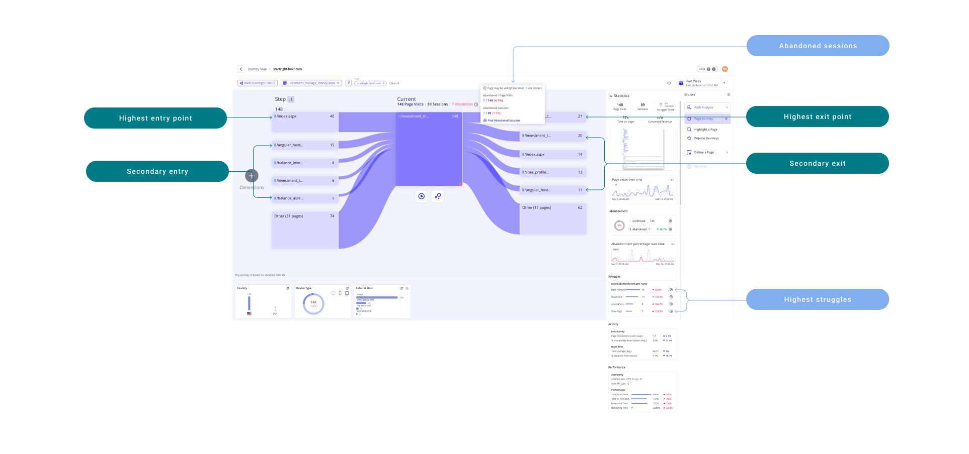Open the Past Week date range dropdown
Viewport: 969px width, 454px height.
(724, 83)
